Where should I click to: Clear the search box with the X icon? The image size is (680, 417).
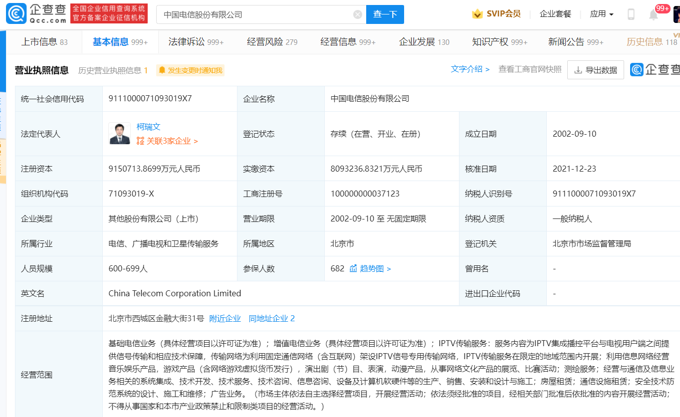[358, 14]
